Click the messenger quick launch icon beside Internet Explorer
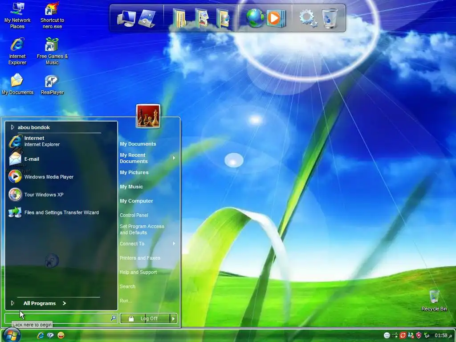456x342 pixels. click(51, 335)
